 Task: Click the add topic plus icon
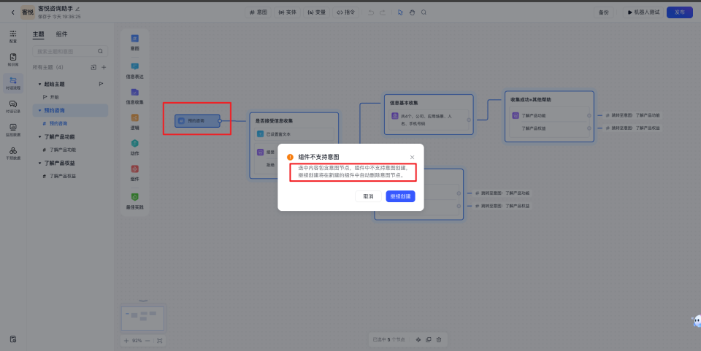pos(104,67)
